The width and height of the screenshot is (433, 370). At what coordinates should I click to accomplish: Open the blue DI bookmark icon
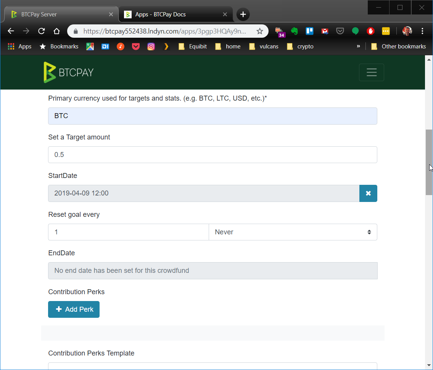click(105, 46)
